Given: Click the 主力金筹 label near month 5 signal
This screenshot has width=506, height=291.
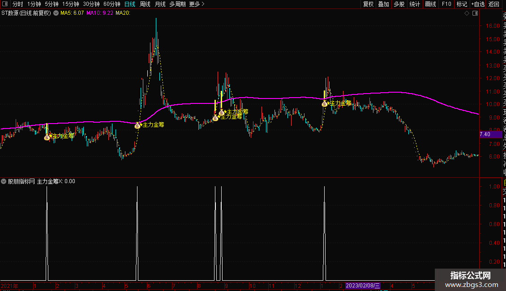Looking at the screenshot, I should [153, 125].
